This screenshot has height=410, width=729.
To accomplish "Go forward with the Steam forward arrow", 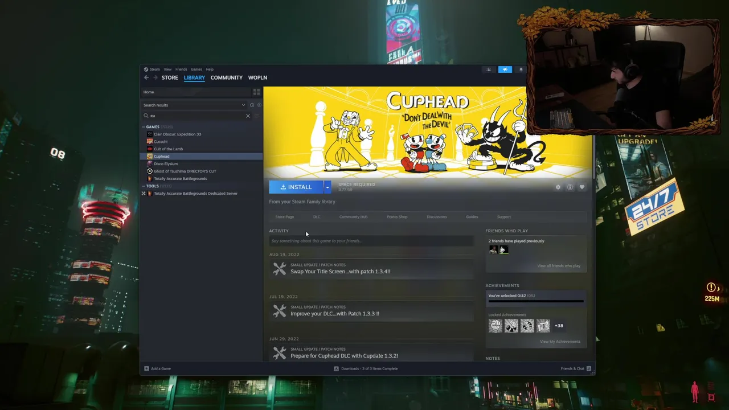I will tap(155, 77).
